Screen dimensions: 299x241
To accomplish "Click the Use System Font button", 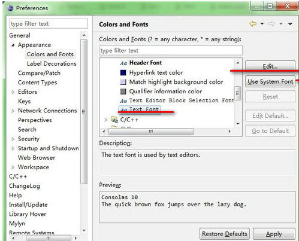I will (x=270, y=81).
